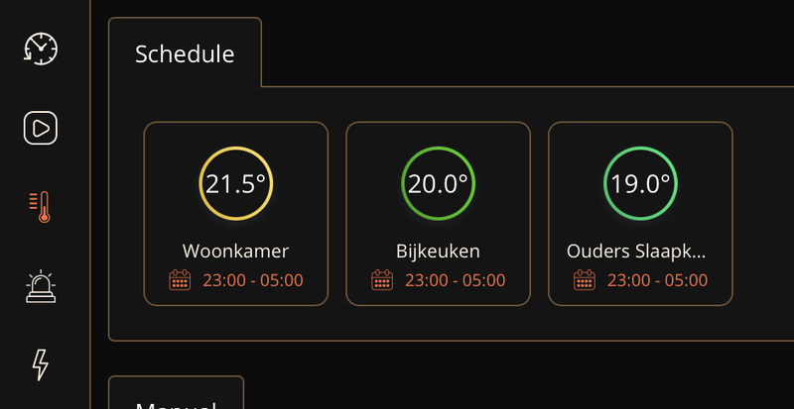Image resolution: width=794 pixels, height=409 pixels.
Task: Open Woonkamer 23:00 - 05:00 schedule time
Action: [x=253, y=280]
